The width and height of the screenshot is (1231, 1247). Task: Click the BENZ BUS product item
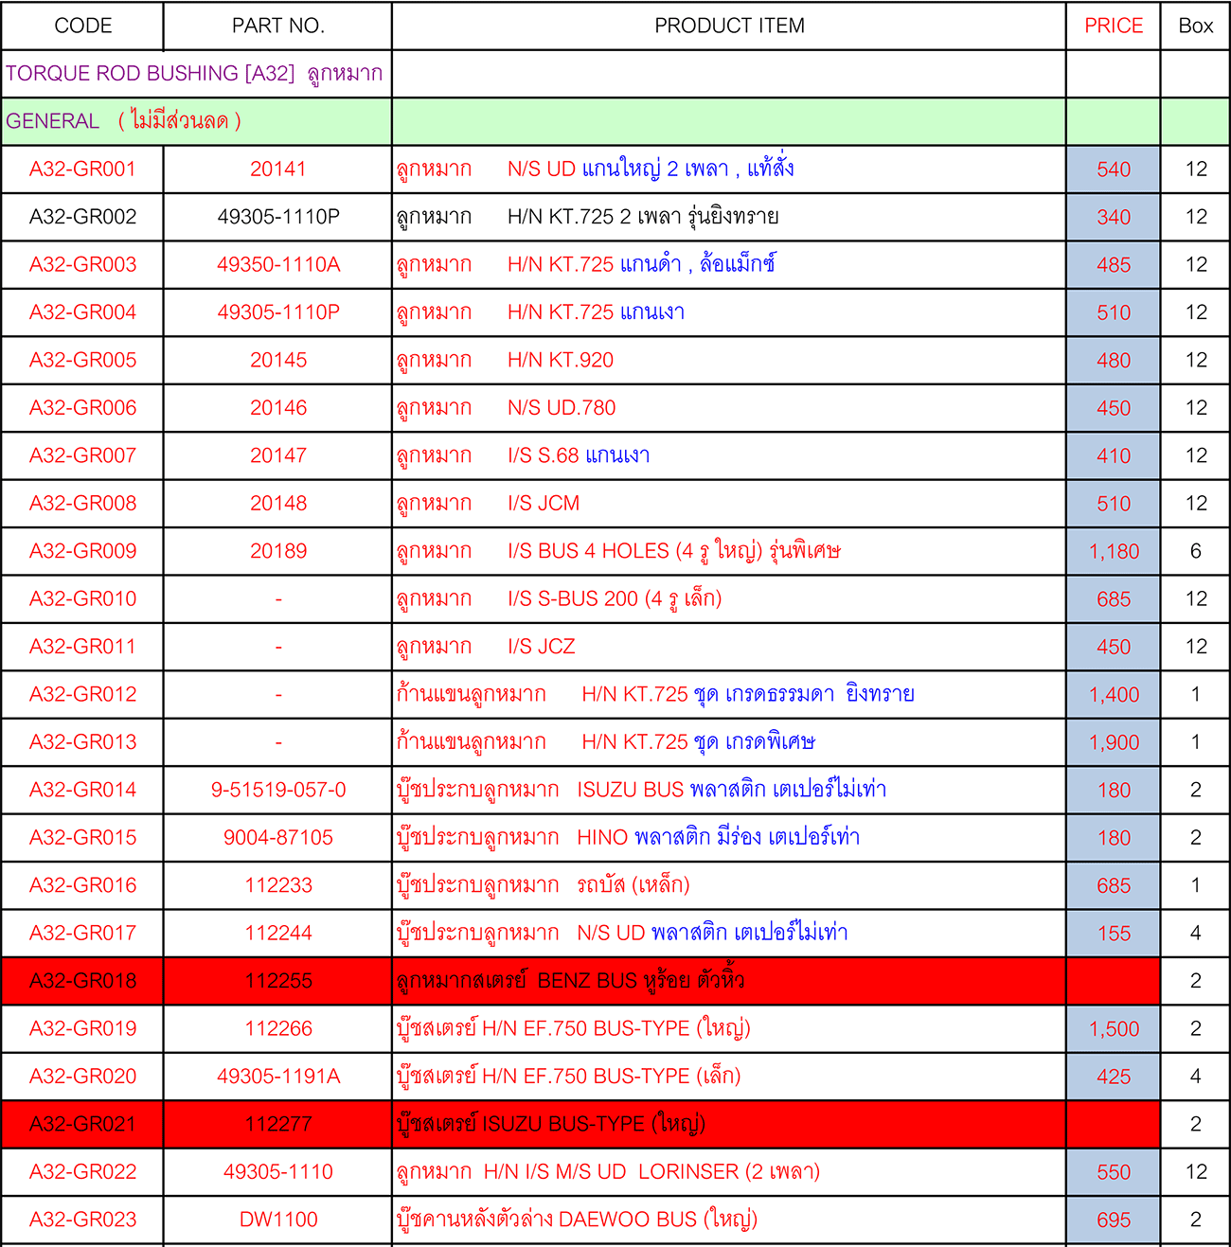[x=729, y=981]
